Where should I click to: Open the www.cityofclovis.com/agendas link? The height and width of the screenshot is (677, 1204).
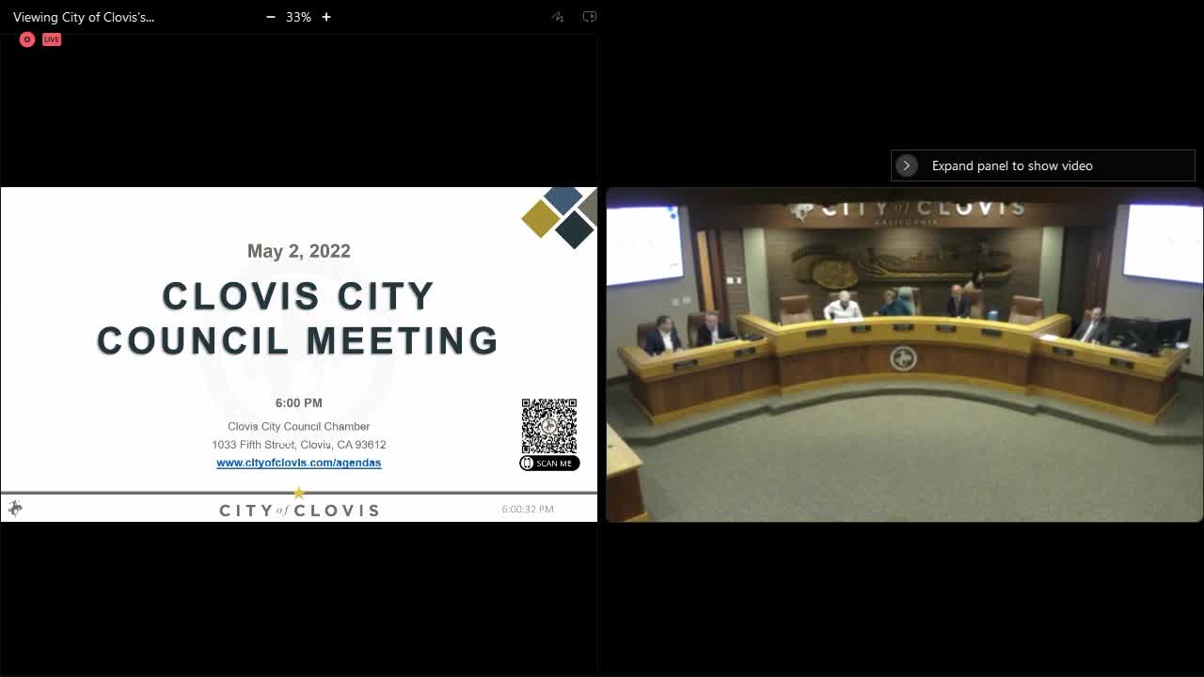tap(299, 463)
